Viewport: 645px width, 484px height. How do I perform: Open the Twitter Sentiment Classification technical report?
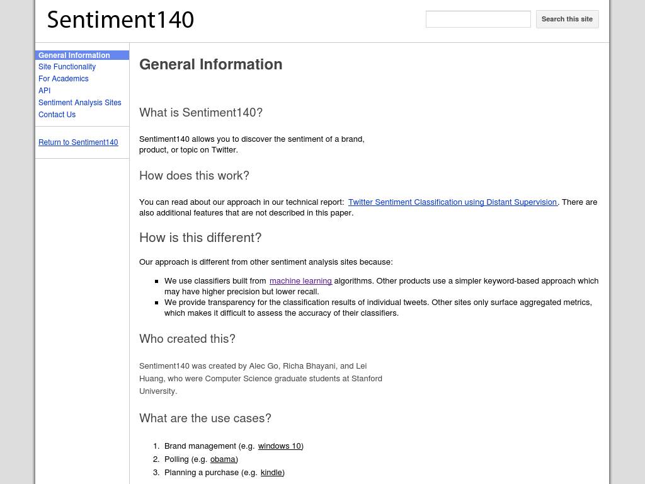coord(452,202)
